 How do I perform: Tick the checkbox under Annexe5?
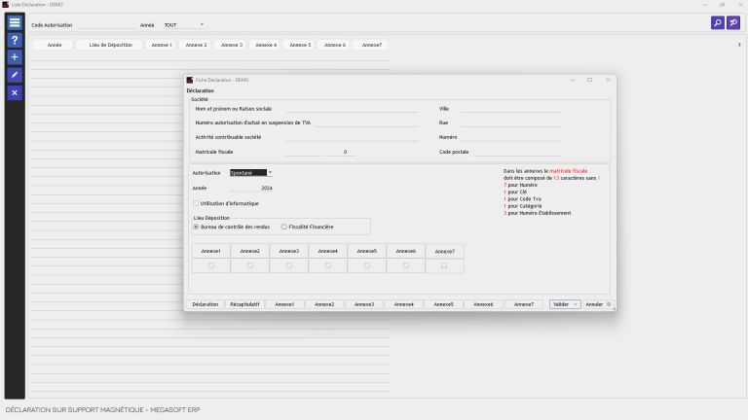click(367, 265)
